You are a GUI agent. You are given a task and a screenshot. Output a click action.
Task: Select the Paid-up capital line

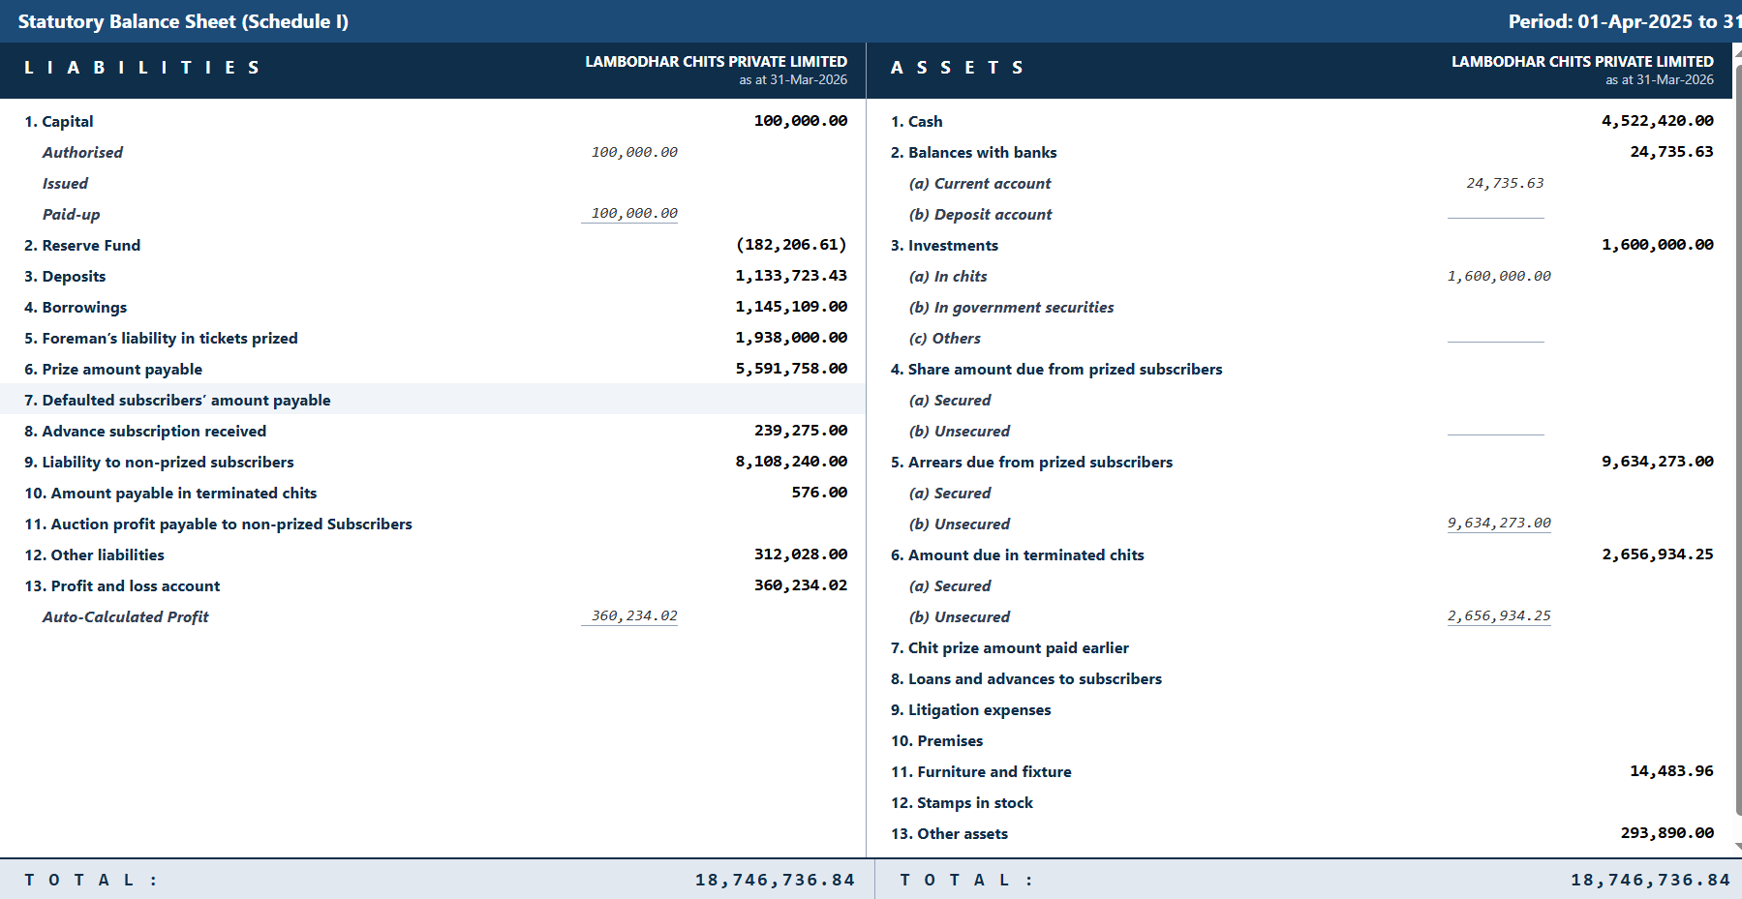tap(433, 214)
